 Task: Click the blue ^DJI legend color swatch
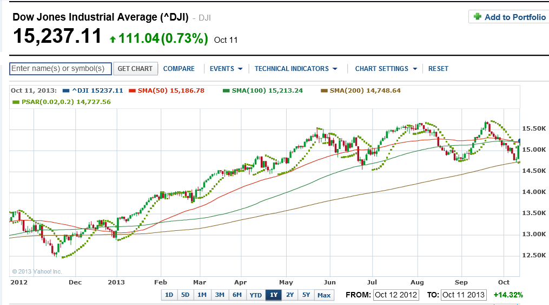[x=66, y=90]
